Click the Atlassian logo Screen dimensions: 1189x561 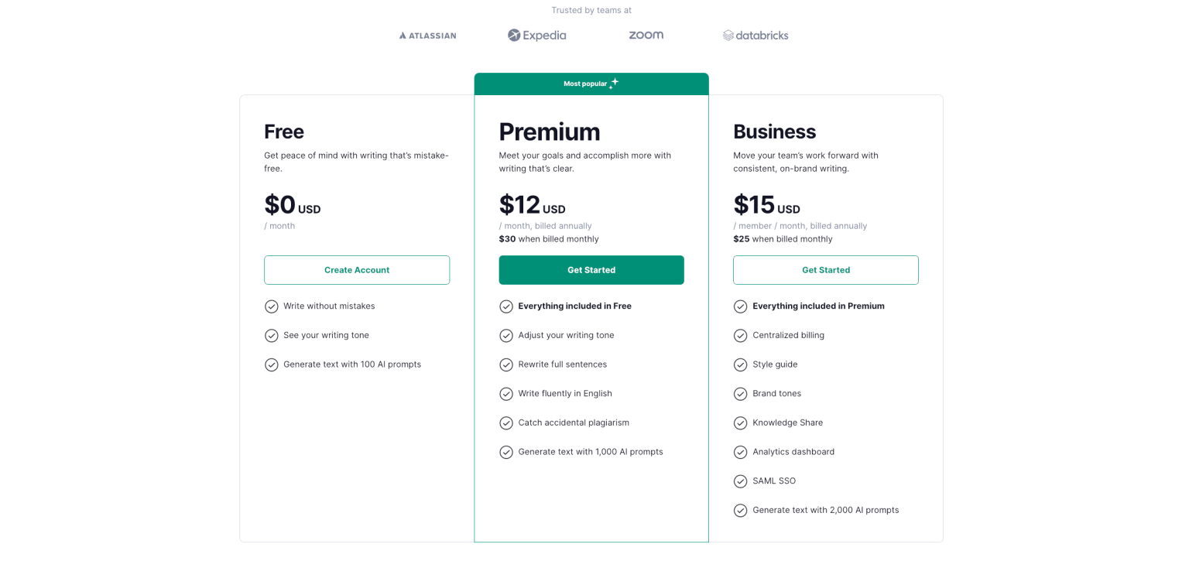point(427,35)
